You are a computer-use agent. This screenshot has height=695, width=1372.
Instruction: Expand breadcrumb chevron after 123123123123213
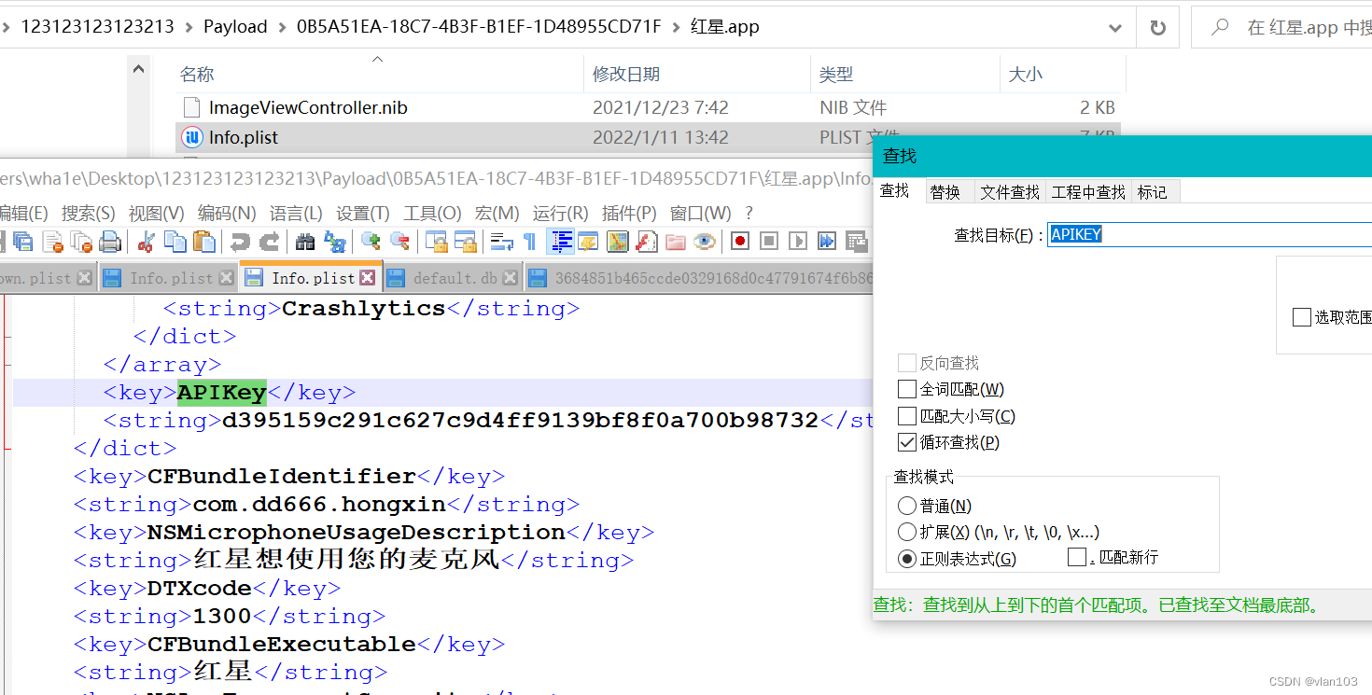coord(189,27)
